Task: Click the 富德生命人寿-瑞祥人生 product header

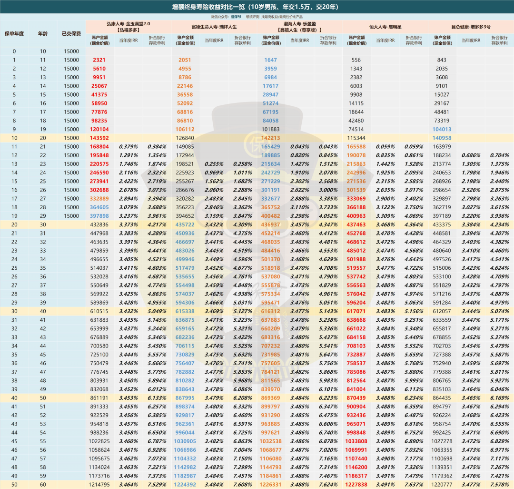Action: click(214, 26)
